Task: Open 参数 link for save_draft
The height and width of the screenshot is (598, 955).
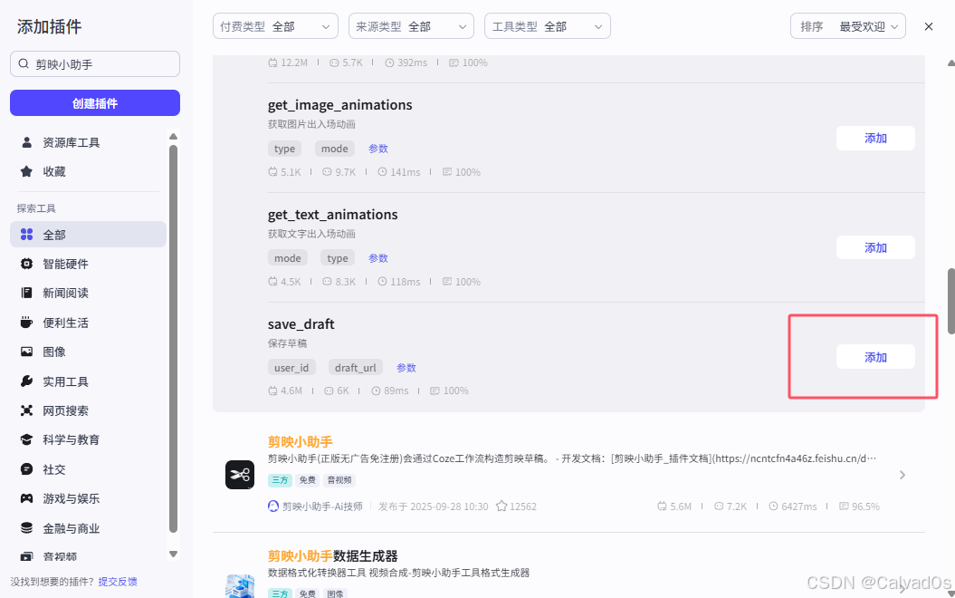Action: (x=406, y=368)
